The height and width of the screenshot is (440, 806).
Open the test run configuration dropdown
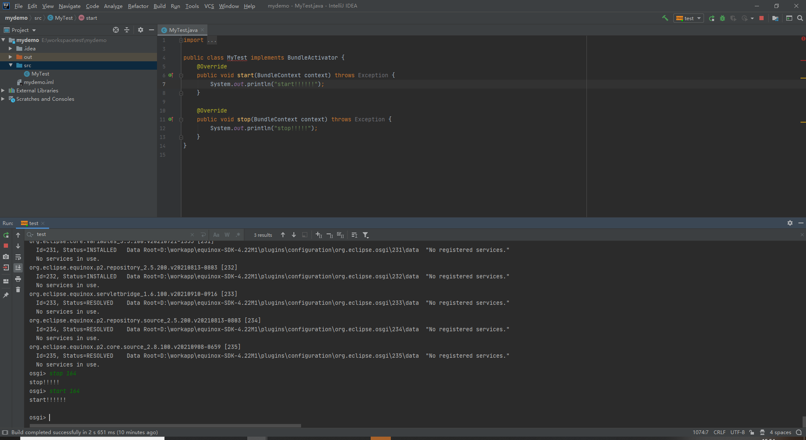pyautogui.click(x=688, y=18)
